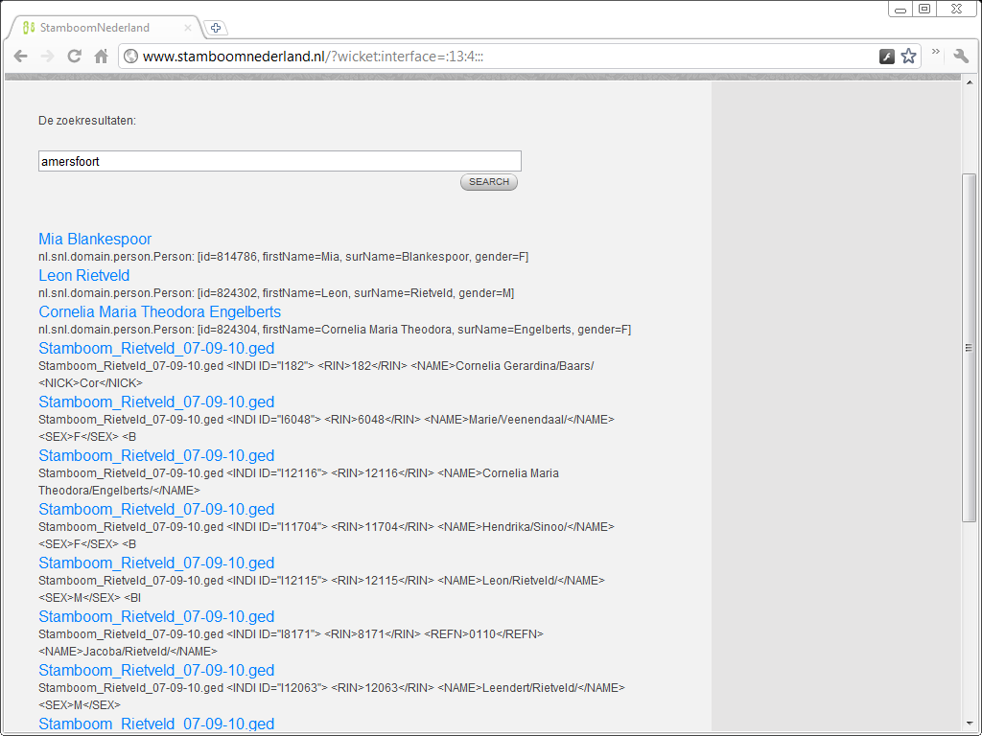982x736 pixels.
Task: Click the Flash plugin icon in address bar
Action: [x=887, y=57]
